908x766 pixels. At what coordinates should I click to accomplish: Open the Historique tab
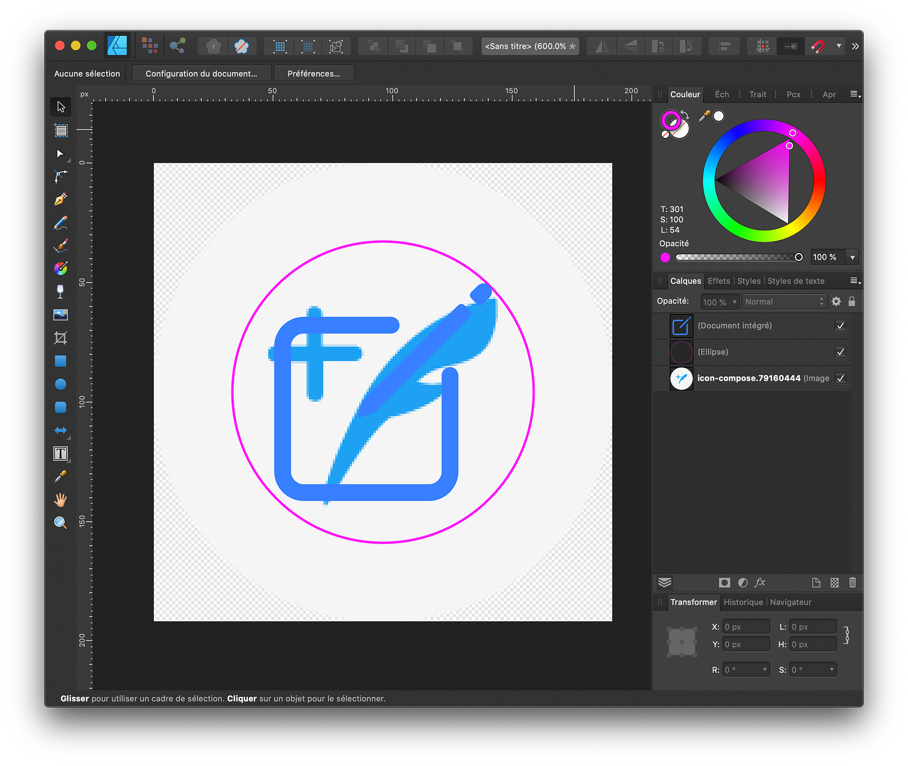[x=743, y=602]
